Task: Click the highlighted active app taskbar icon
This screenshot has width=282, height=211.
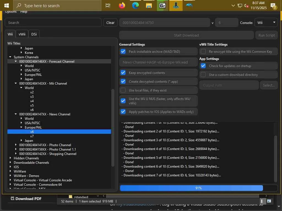Action: (x=176, y=5)
